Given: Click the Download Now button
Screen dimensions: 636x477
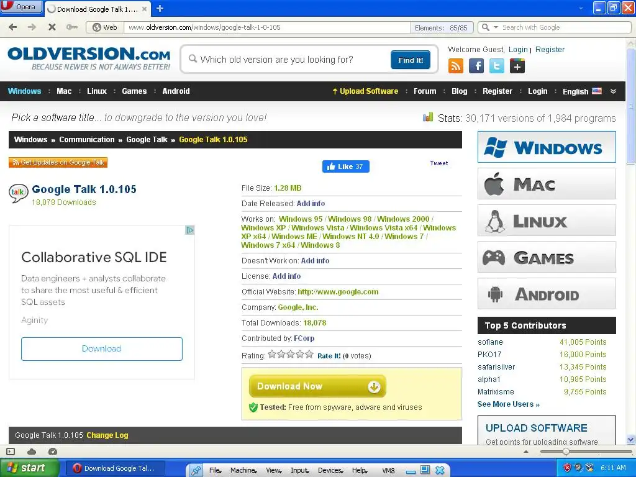Looking at the screenshot, I should [x=317, y=386].
